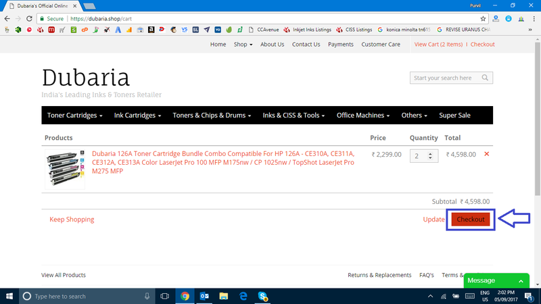The height and width of the screenshot is (304, 541).
Task: Open Microsoft Edge from the taskbar
Action: click(x=243, y=296)
